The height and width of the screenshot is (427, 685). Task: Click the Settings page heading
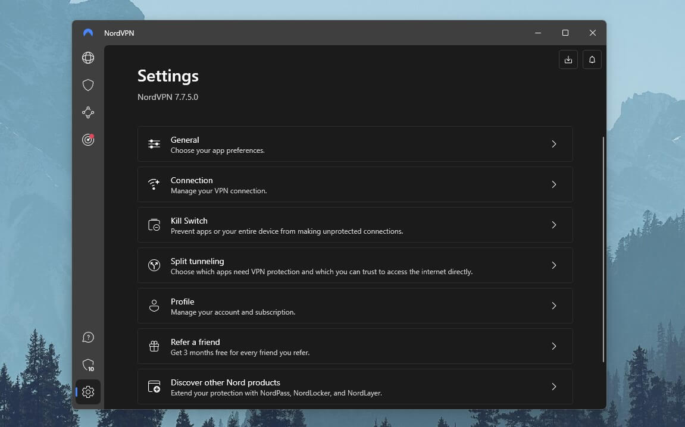point(168,76)
